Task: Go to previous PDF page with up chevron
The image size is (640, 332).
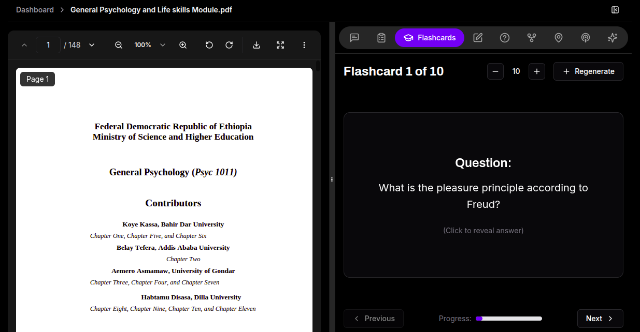Action: (24, 45)
